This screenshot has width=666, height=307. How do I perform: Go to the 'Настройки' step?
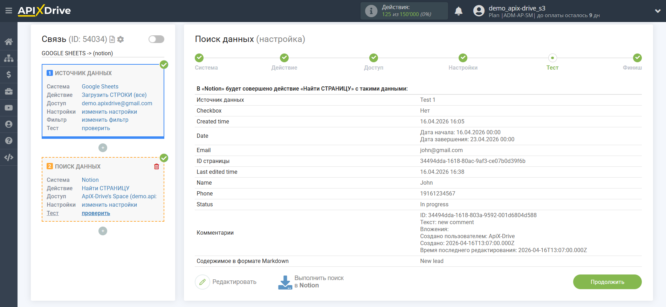click(463, 58)
